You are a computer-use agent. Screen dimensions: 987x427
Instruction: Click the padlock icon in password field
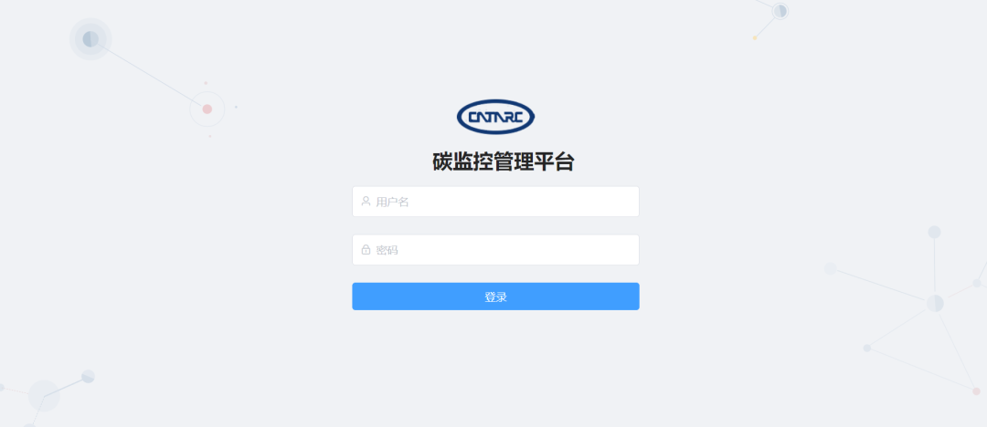pos(366,250)
